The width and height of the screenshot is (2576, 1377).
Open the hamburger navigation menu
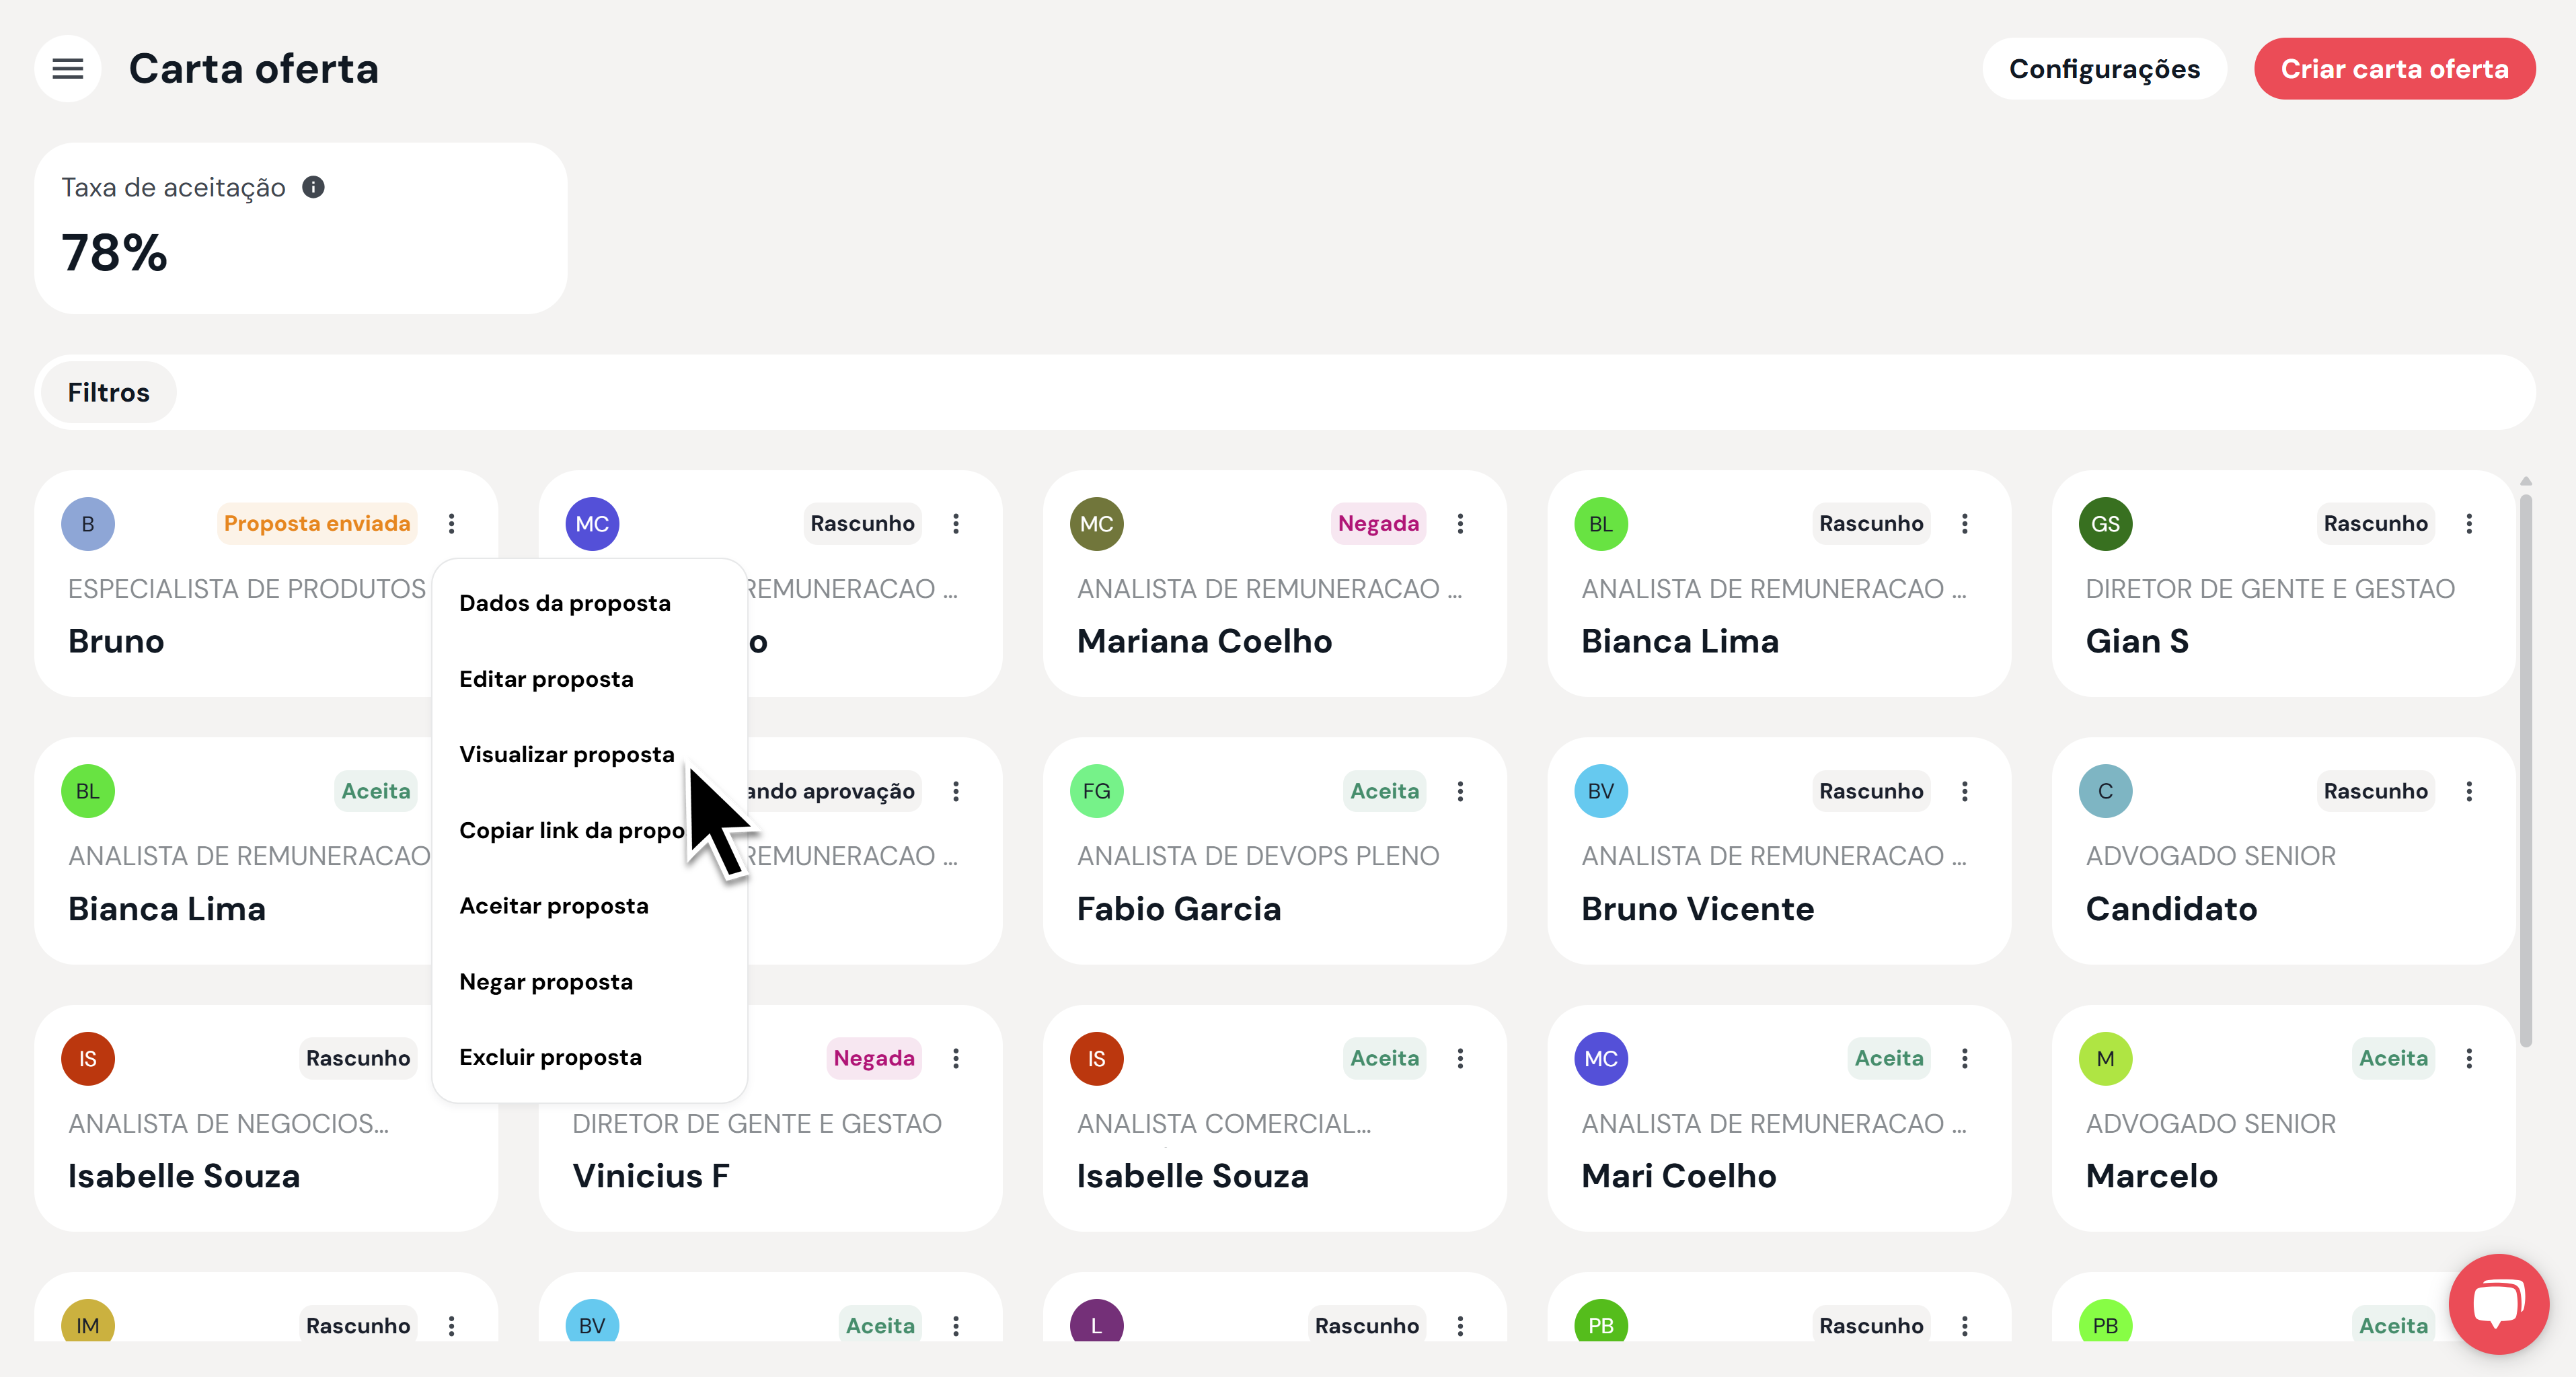[67, 68]
